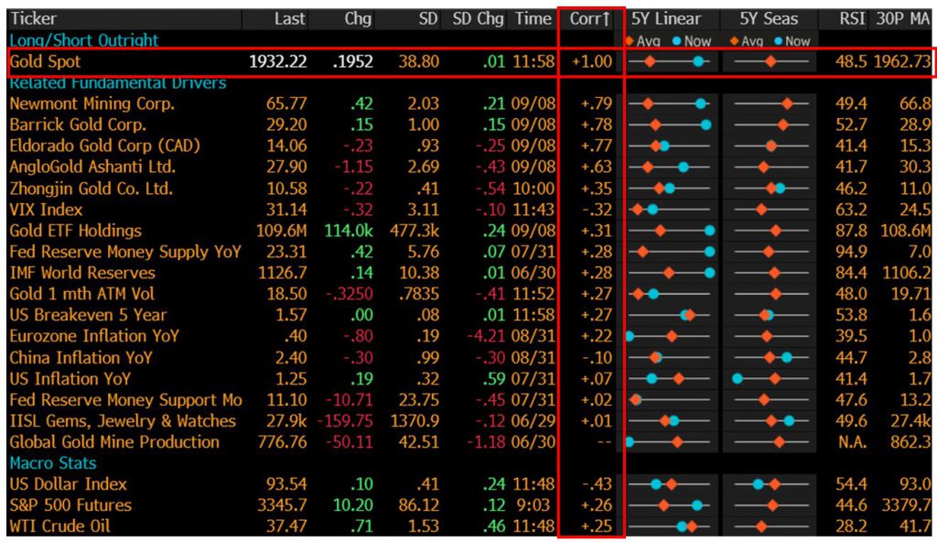Click Fed Reserve Money Supply RSI 94.9
This screenshot has height=542, width=937.
coord(851,251)
